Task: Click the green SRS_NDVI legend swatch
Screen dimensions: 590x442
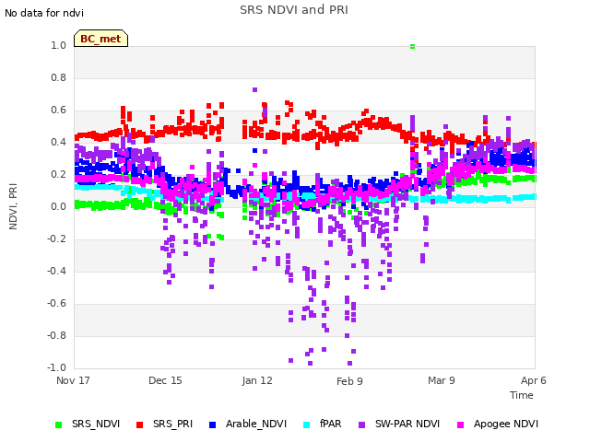Action: coord(58,425)
